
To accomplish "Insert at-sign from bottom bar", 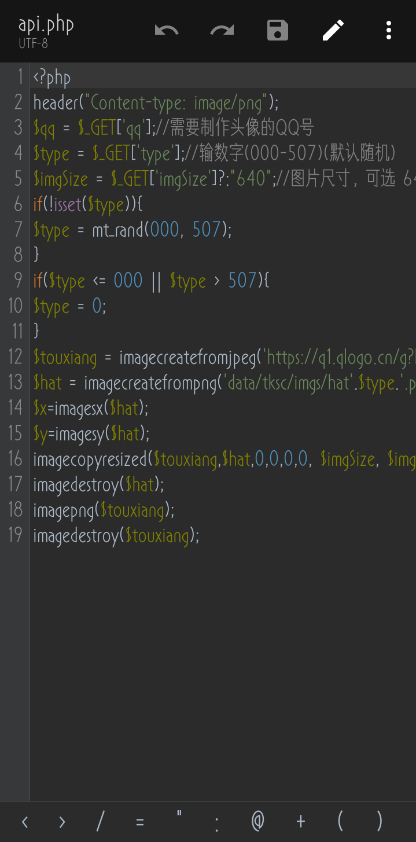I will pos(258,821).
